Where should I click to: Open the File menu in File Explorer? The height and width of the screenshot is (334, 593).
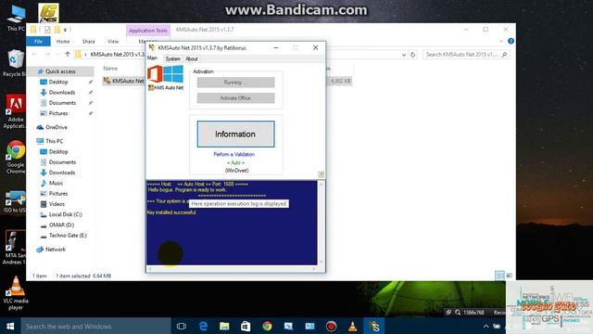(38, 41)
